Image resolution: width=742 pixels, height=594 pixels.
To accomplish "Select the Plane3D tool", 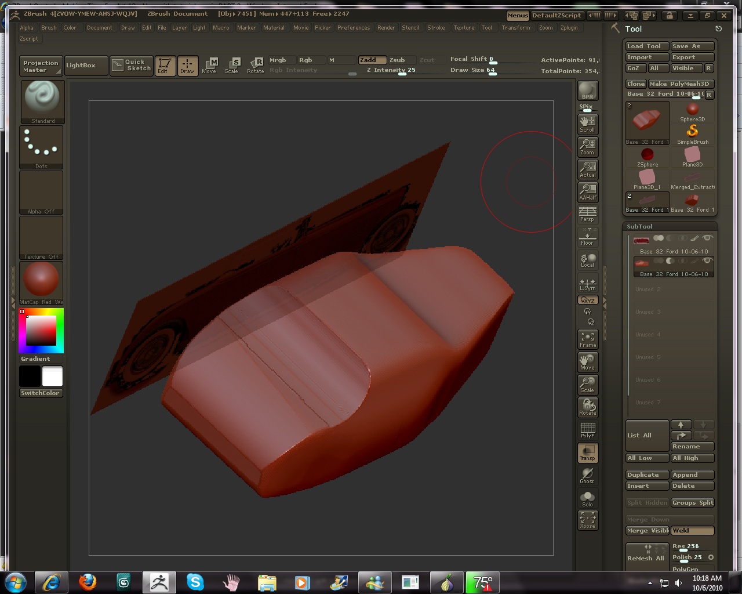I will 693,157.
